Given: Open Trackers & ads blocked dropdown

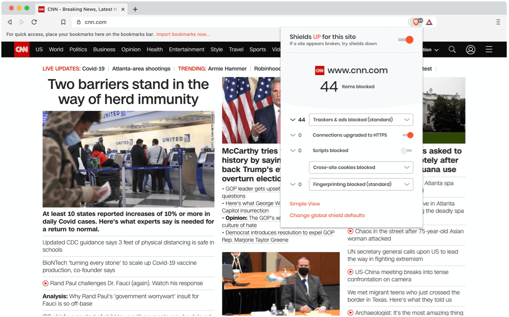Looking at the screenshot, I should [361, 120].
